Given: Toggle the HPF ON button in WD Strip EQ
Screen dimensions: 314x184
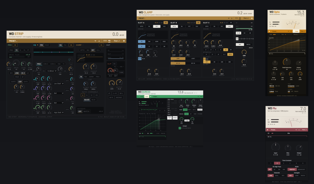Looking at the screenshot, I should (44, 71).
